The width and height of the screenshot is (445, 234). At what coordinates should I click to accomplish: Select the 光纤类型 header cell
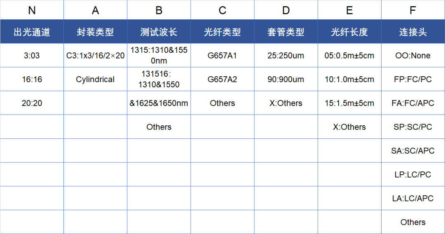point(222,32)
